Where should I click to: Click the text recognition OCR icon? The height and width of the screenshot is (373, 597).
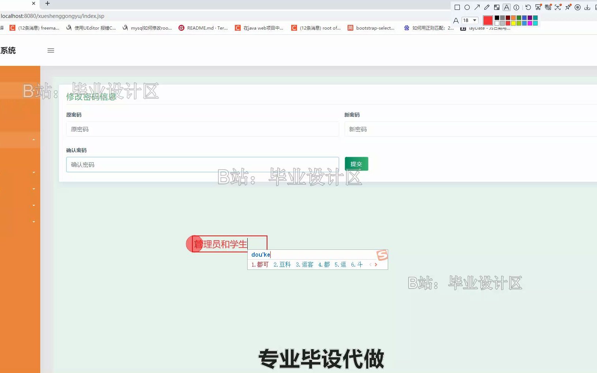tap(558, 7)
